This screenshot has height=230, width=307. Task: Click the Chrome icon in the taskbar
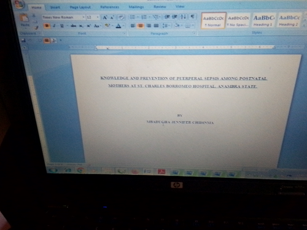[x=80, y=170]
